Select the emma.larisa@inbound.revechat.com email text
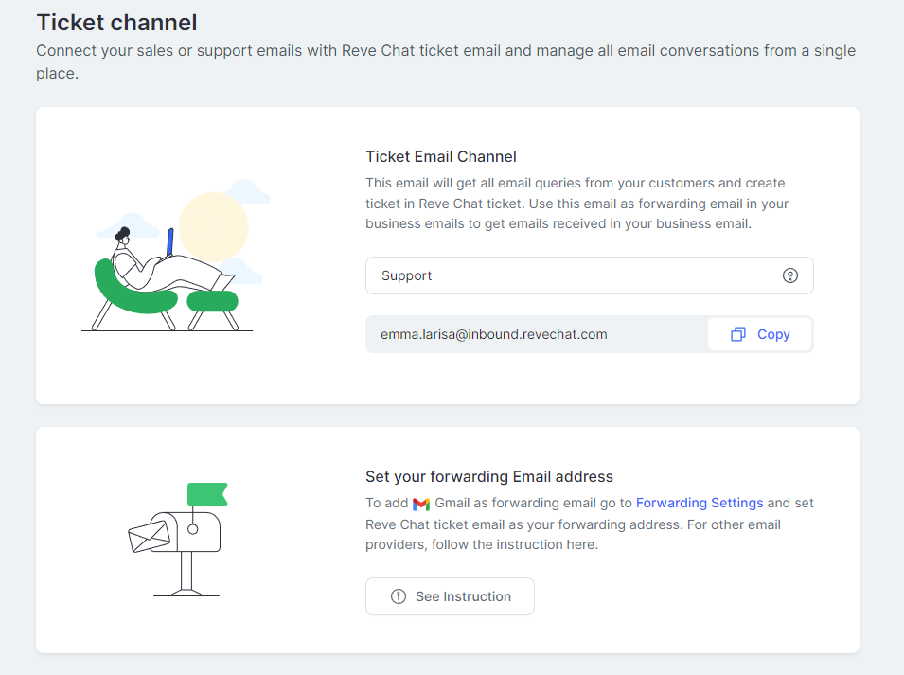The image size is (904, 675). 493,334
